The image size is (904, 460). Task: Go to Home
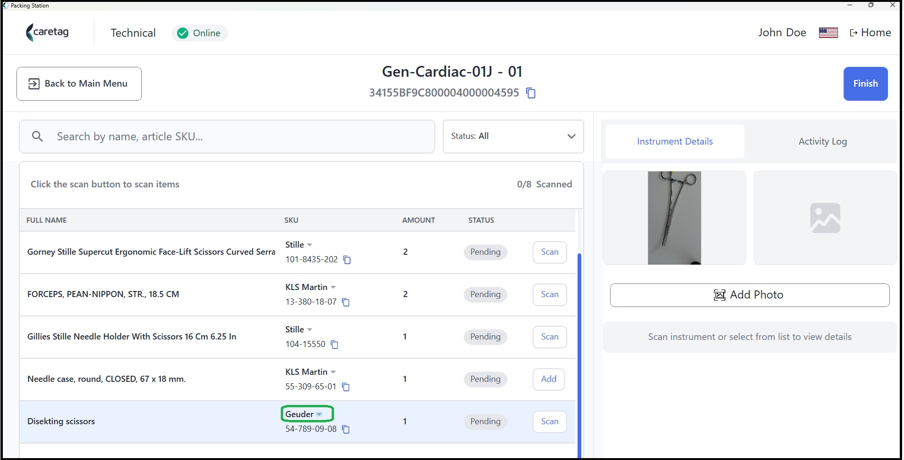[870, 32]
